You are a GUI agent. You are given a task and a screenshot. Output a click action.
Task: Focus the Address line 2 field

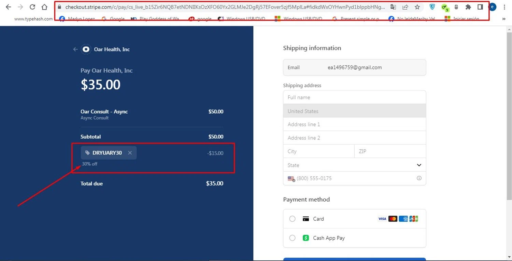pyautogui.click(x=354, y=138)
